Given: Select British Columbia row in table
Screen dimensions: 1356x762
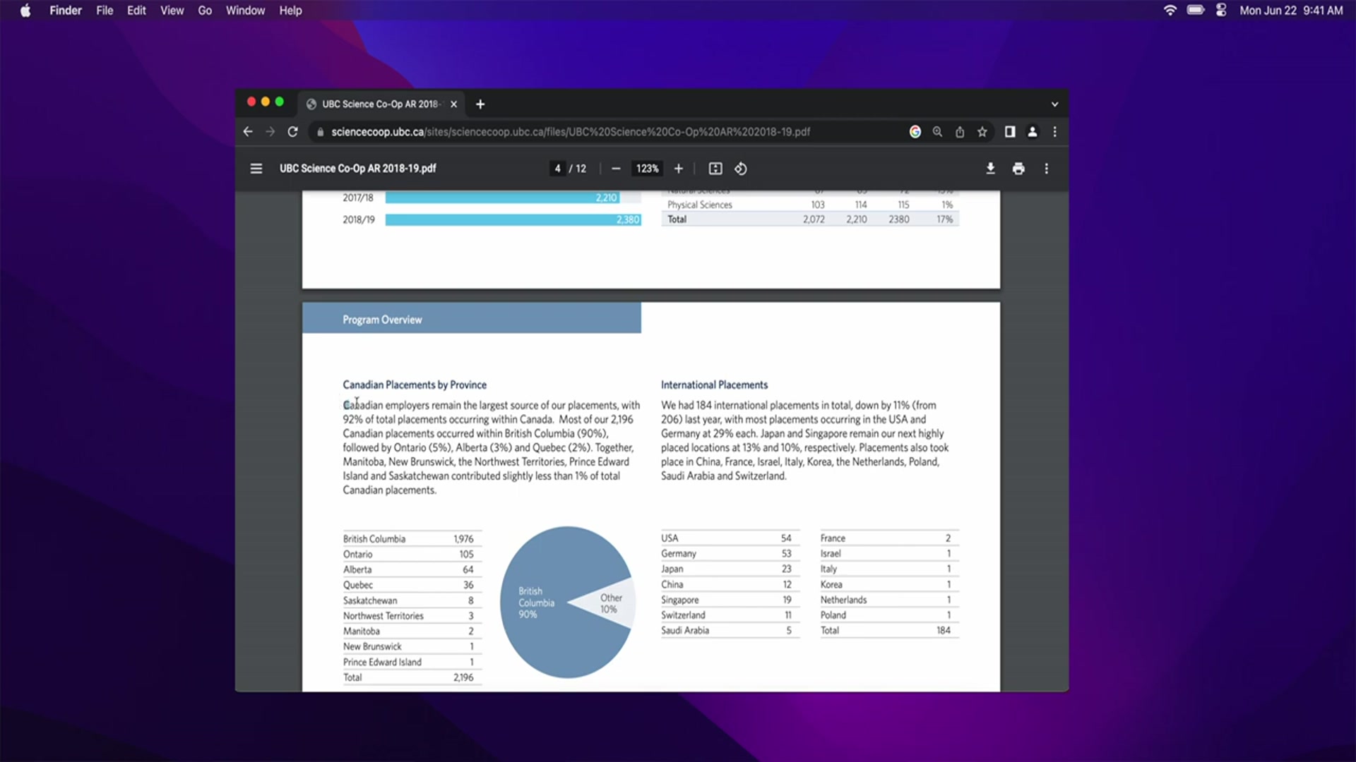Looking at the screenshot, I should tap(412, 539).
